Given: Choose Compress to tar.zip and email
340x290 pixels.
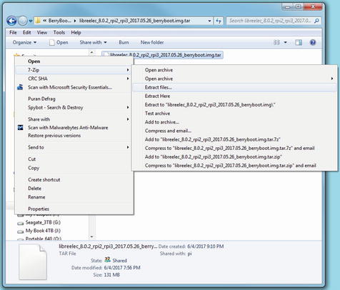Looking at the screenshot, I should pos(234,166).
